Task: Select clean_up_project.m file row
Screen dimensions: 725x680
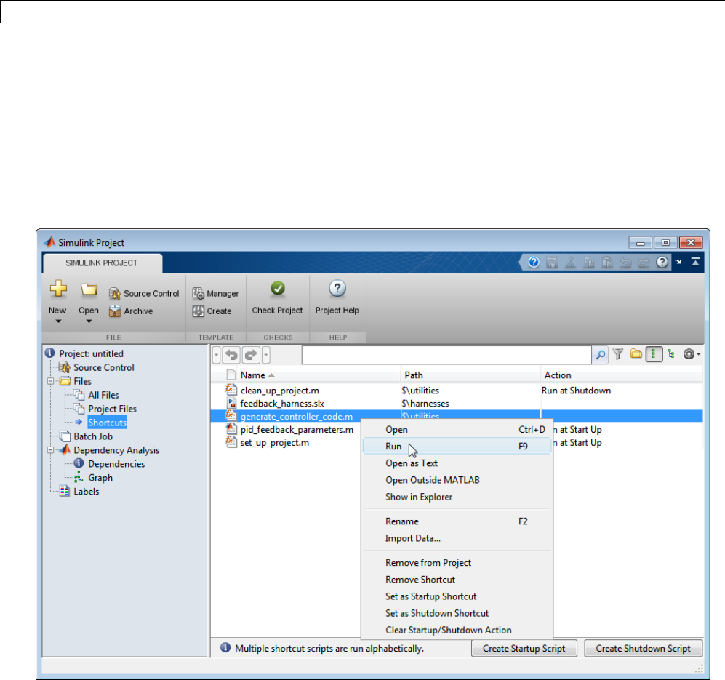Action: 457,391
